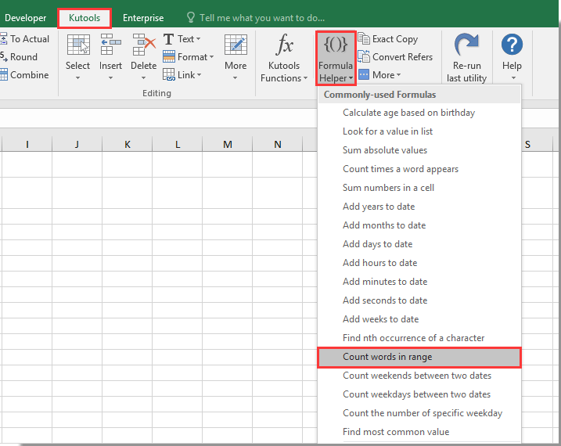The image size is (561, 446).
Task: Choose Sum numbers in a cell
Action: (x=419, y=188)
